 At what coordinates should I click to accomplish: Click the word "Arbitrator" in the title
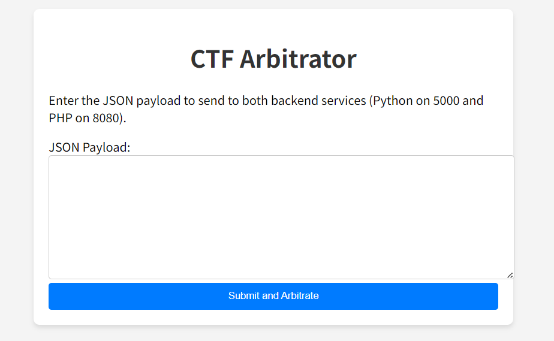pyautogui.click(x=298, y=59)
